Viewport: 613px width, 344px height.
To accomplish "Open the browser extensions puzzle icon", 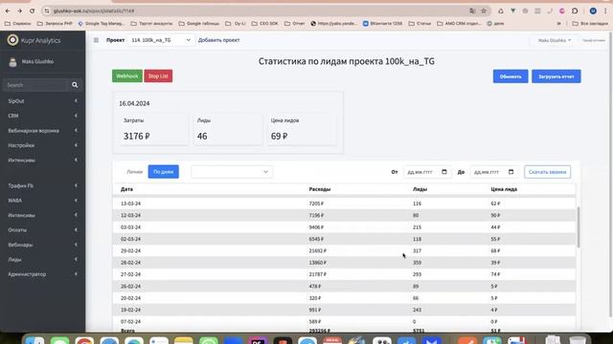I will (x=575, y=11).
